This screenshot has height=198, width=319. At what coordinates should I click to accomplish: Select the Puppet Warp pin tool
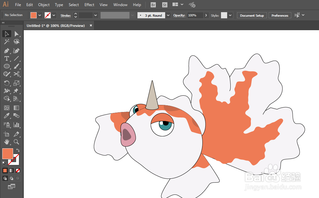pos(16,91)
